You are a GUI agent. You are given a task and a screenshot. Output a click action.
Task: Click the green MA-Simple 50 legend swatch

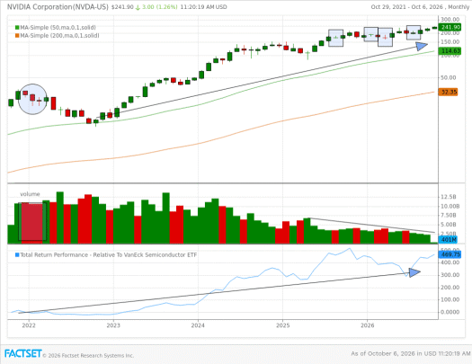17,28
